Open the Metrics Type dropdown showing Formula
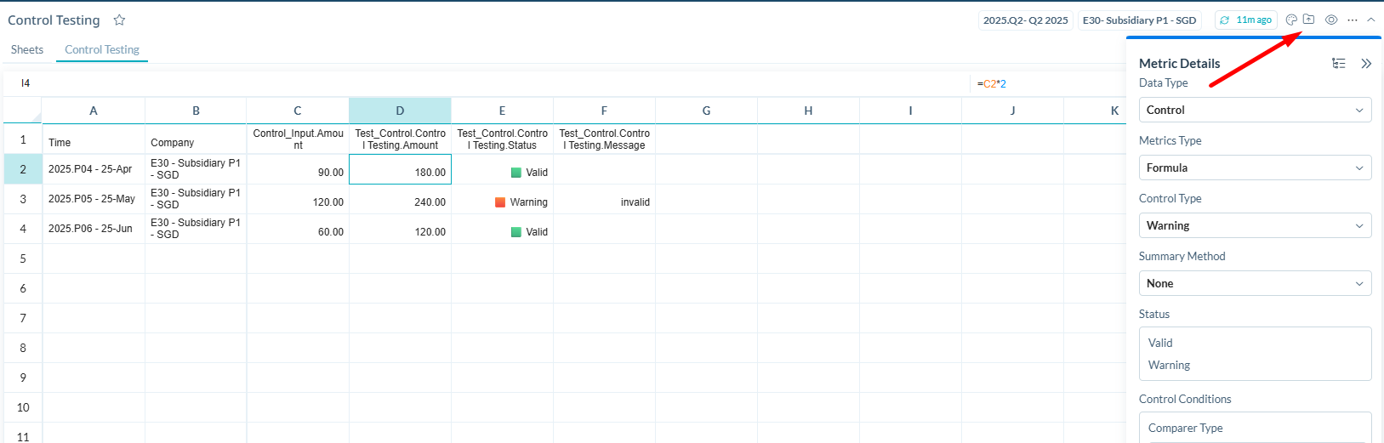Viewport: 1384px width, 443px height. (x=1255, y=168)
